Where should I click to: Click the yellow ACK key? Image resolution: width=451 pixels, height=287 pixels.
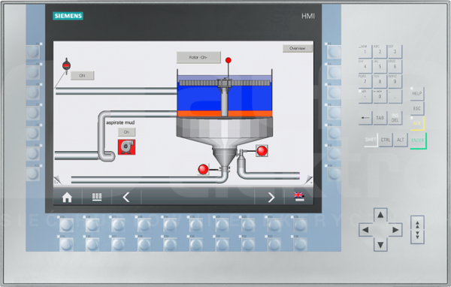coord(417,124)
